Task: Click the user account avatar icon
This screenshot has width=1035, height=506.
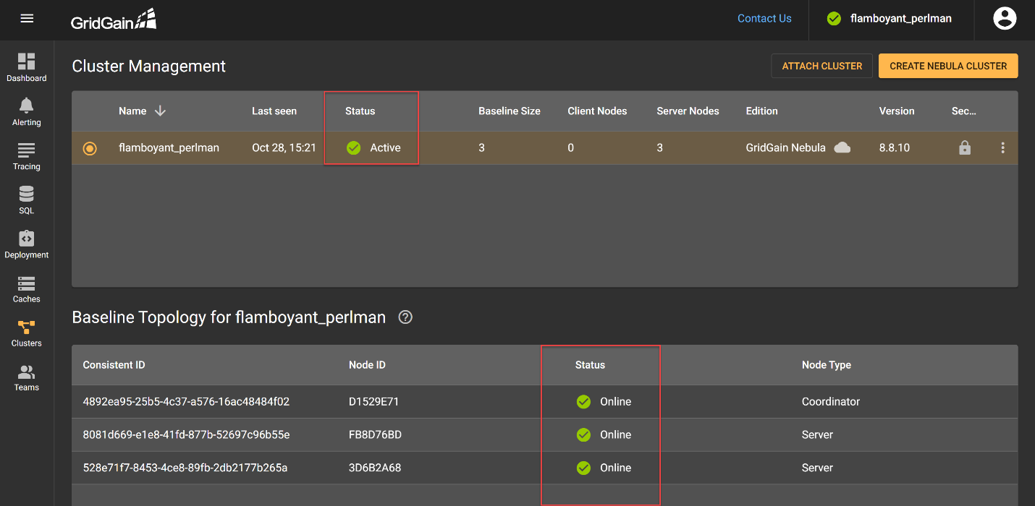Action: (x=1005, y=19)
